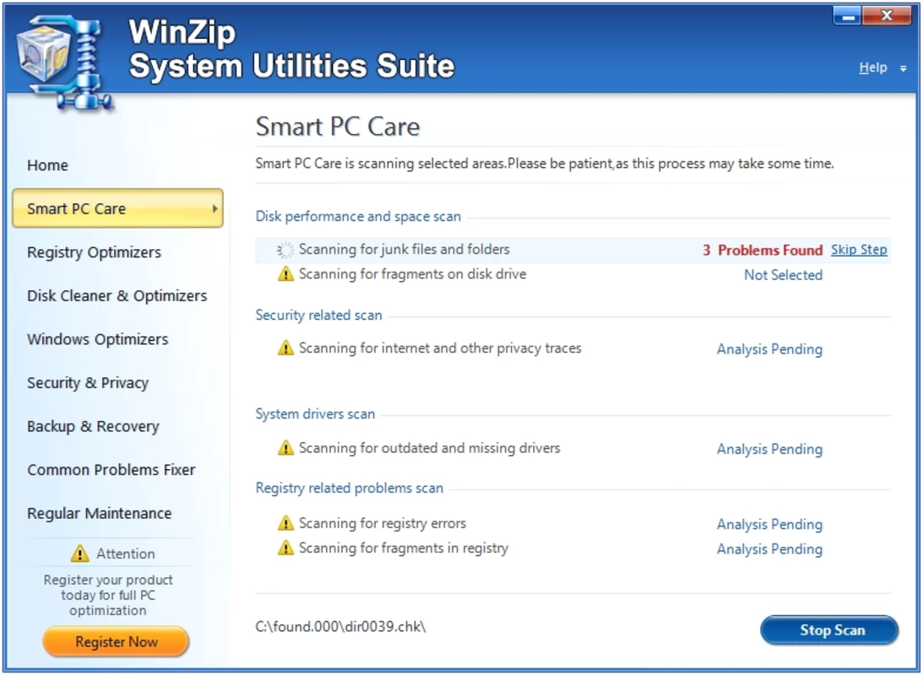The height and width of the screenshot is (675, 924).
Task: Open Backup & Recovery section
Action: coord(93,427)
